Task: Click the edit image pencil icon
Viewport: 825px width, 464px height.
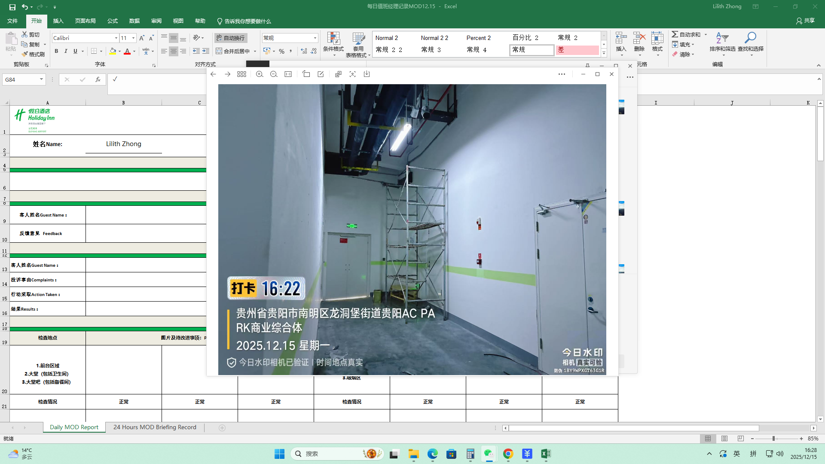Action: click(321, 74)
